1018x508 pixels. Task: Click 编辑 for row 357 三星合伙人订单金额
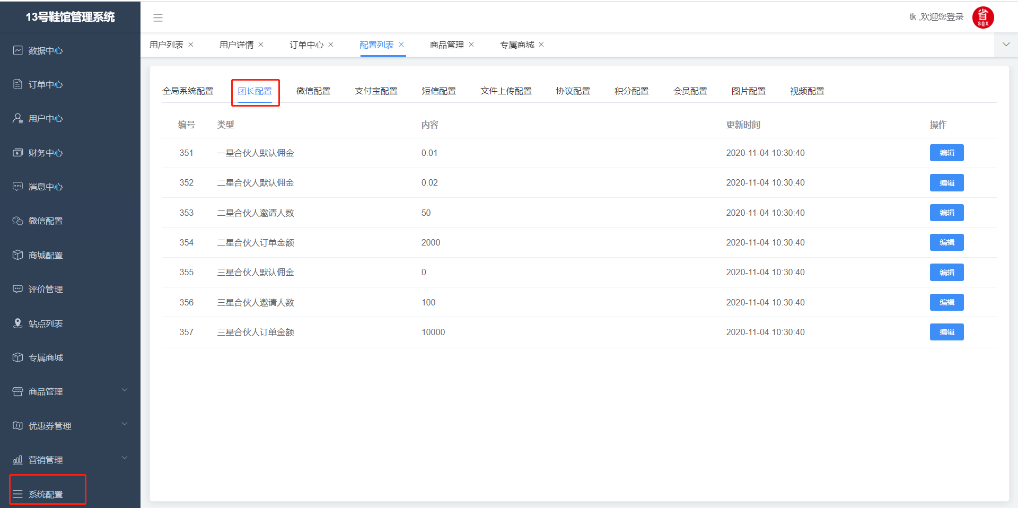click(946, 332)
